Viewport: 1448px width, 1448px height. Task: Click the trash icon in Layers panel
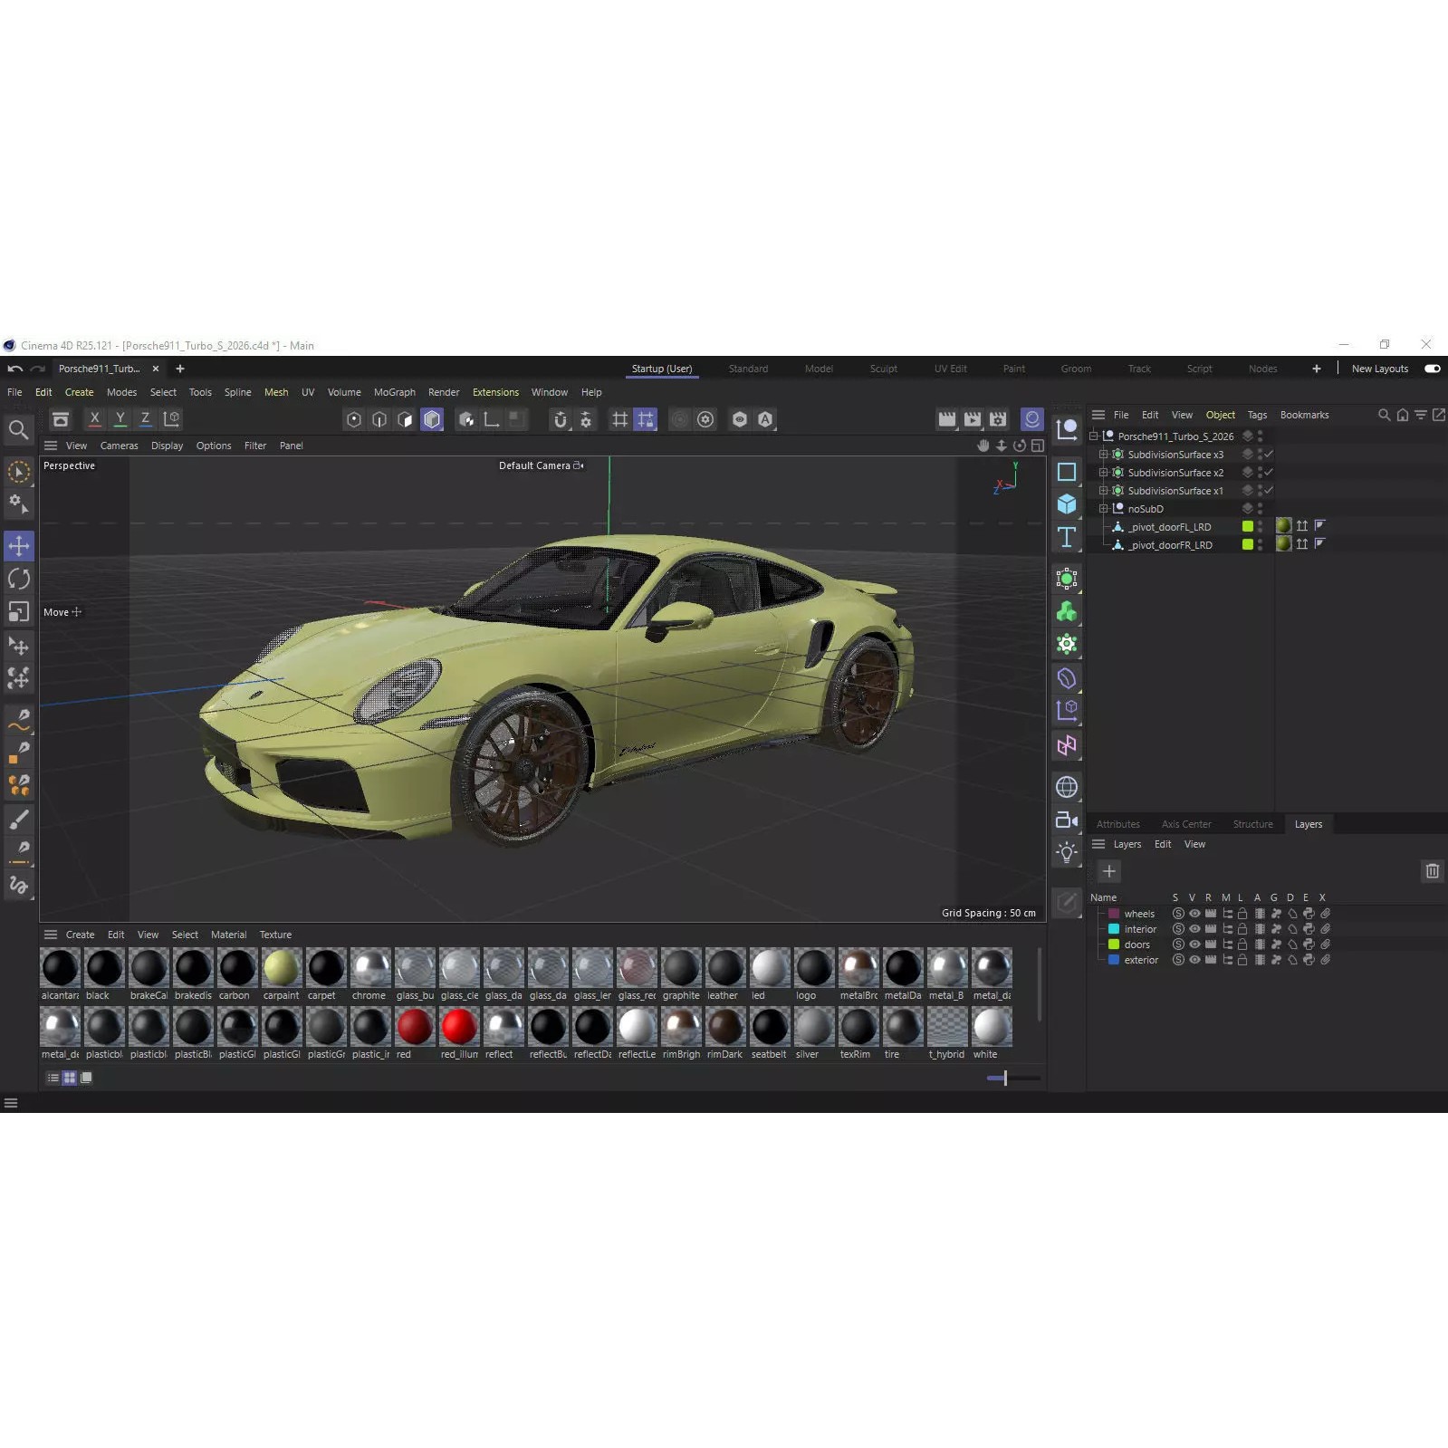1432,871
